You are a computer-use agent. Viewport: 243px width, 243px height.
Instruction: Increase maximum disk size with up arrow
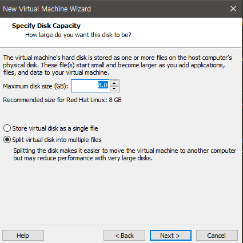114,83
